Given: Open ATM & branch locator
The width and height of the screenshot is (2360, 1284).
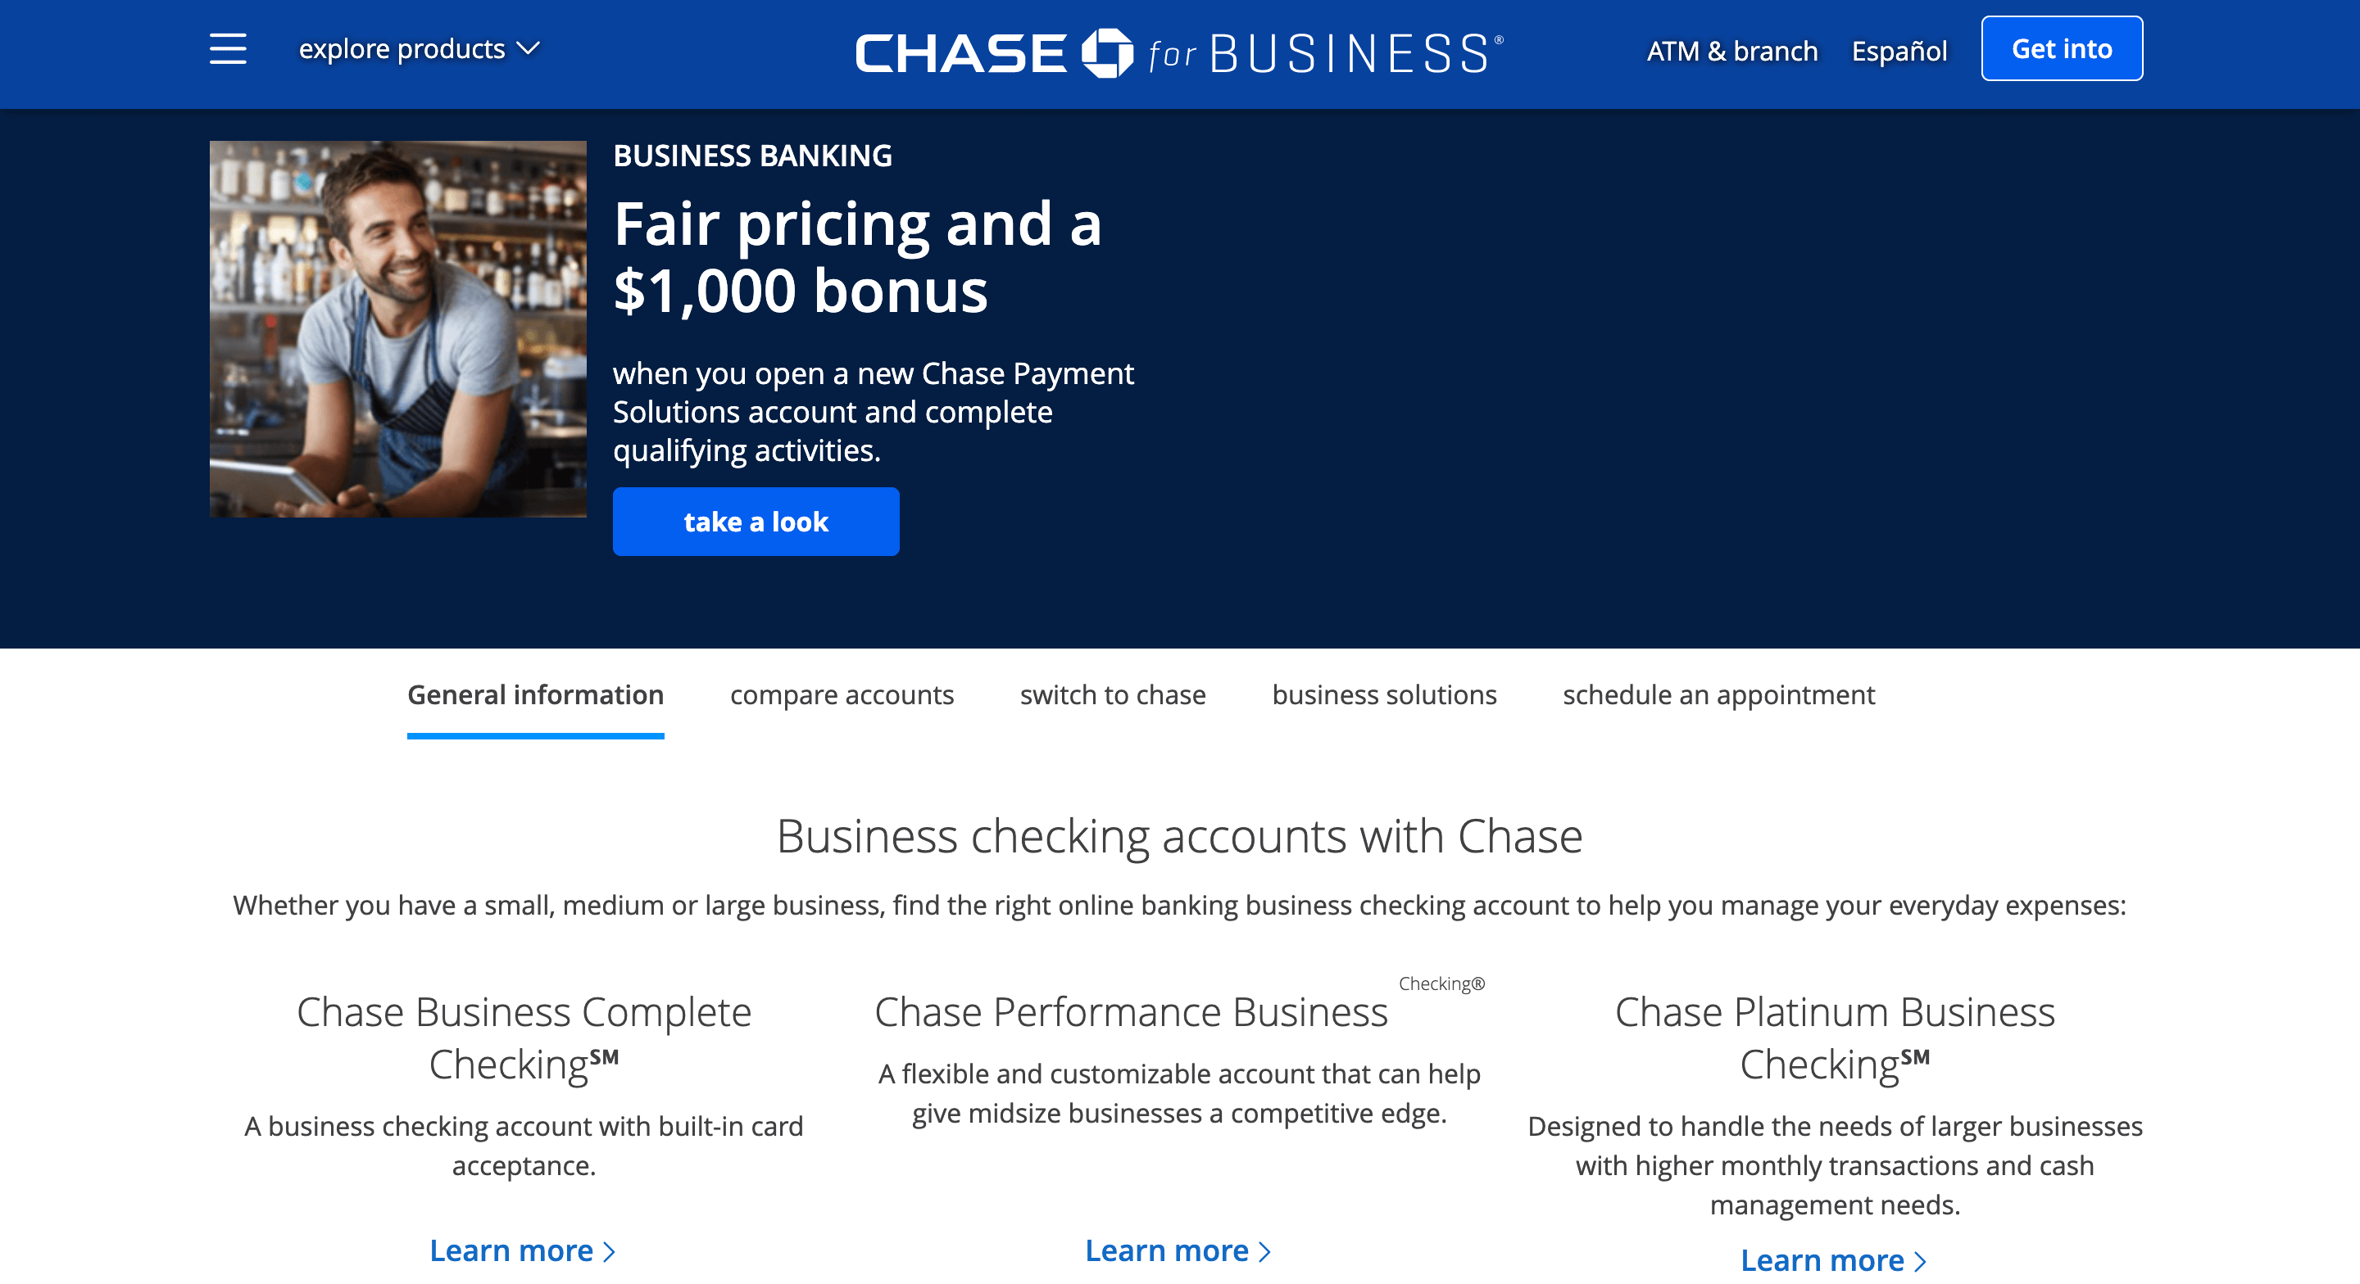Looking at the screenshot, I should coord(1731,52).
